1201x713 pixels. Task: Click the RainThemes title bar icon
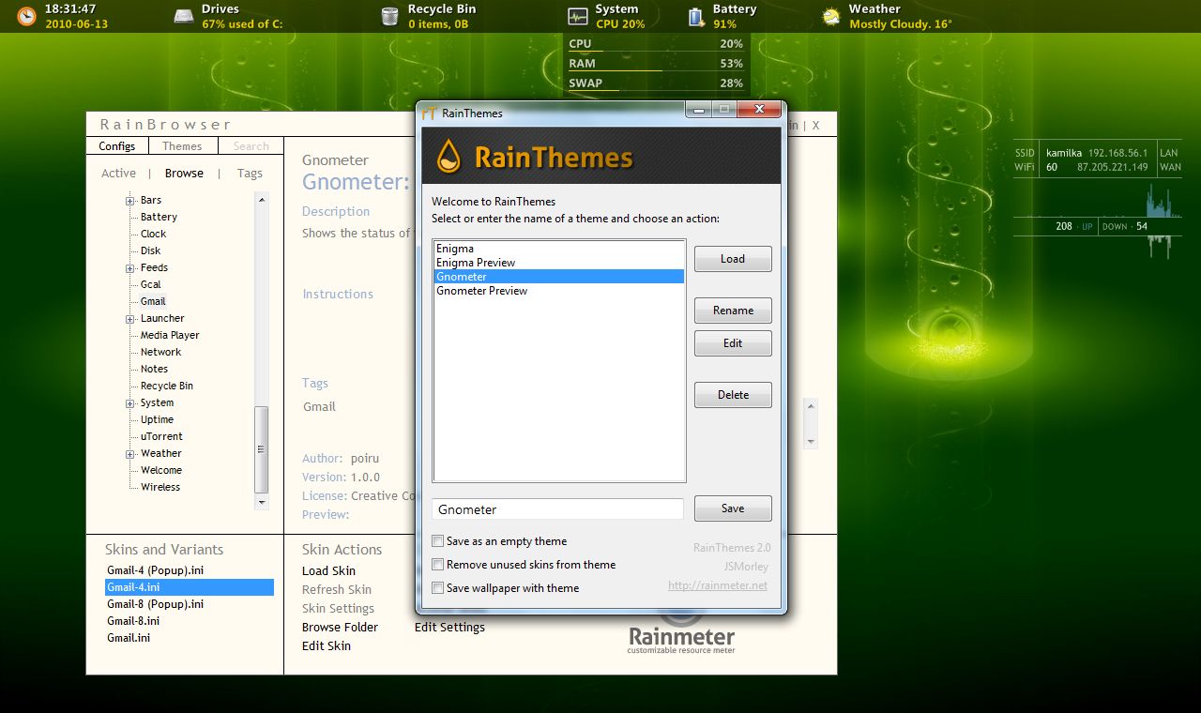coord(430,113)
